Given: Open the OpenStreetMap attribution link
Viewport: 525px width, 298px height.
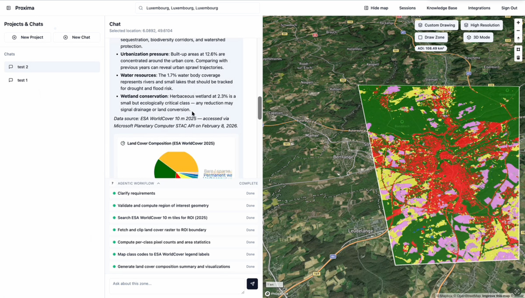Looking at the screenshot, I should 468,296.
